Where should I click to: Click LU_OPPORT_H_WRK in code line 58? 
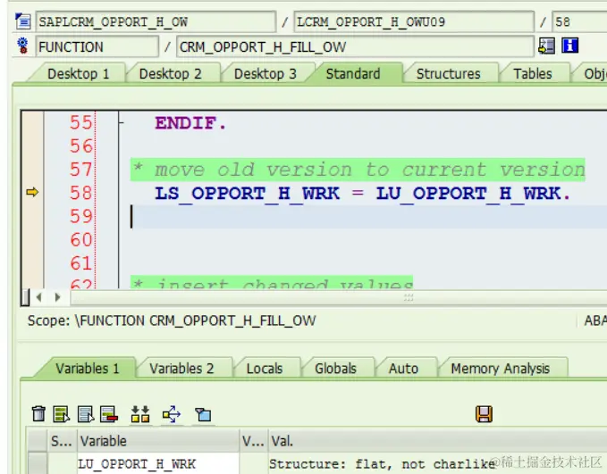[468, 193]
